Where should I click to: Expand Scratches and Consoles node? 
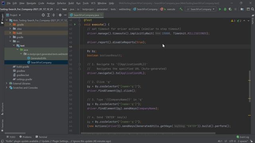pyautogui.click(x=6, y=88)
